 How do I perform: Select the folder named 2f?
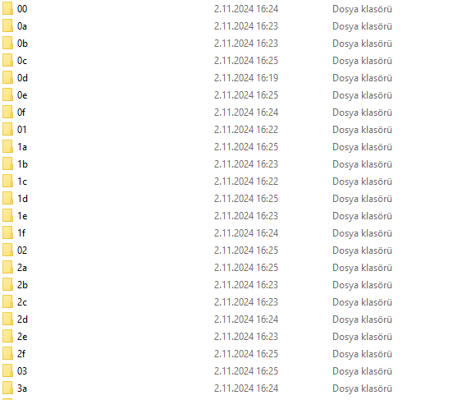(x=21, y=354)
